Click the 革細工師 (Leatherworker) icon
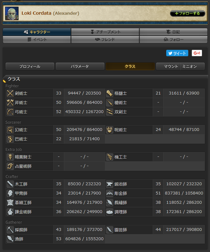This screenshot has height=252, width=210. coord(10,203)
